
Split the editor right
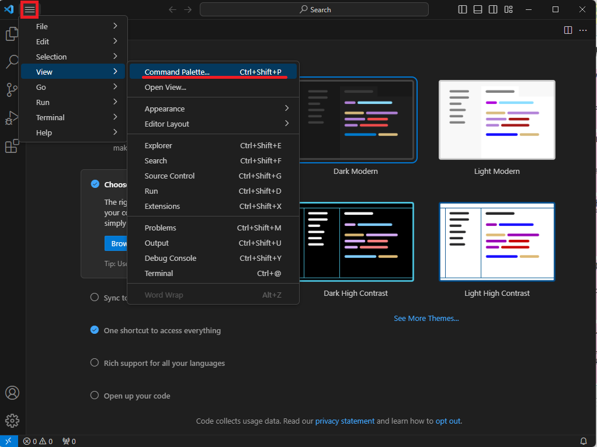(568, 30)
